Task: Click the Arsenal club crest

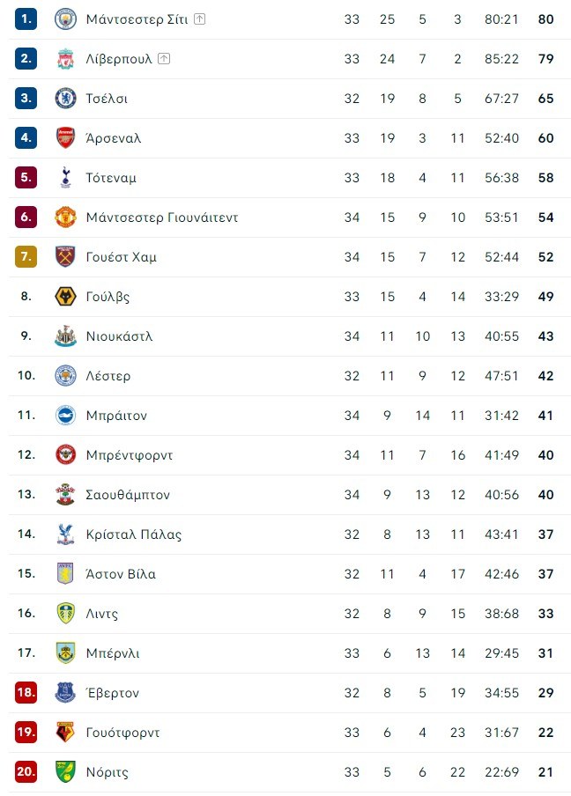Action: pos(66,138)
